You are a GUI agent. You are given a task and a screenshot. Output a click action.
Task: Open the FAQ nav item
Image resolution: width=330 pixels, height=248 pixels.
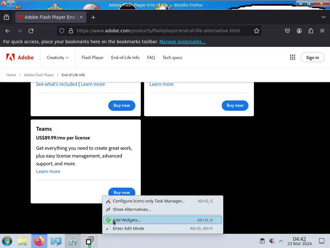click(x=151, y=57)
